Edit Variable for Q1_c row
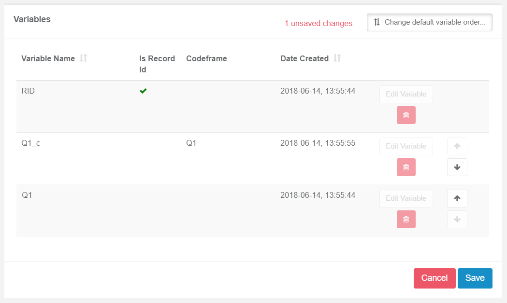This screenshot has width=507, height=303. 406,146
